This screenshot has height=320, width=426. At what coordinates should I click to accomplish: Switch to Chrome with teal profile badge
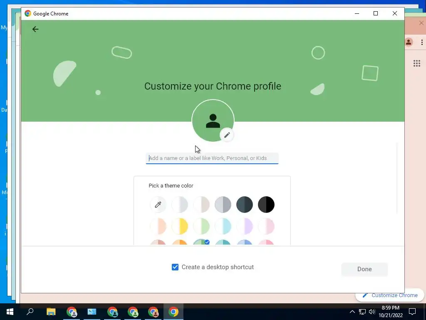click(112, 312)
